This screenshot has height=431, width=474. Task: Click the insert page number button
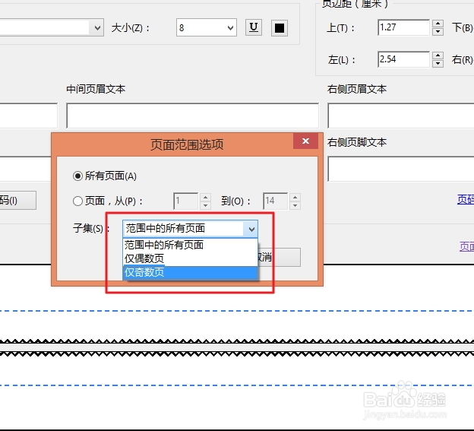(17, 200)
